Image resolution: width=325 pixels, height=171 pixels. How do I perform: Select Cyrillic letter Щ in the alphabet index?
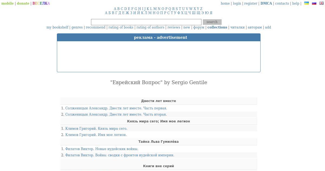point(199,13)
